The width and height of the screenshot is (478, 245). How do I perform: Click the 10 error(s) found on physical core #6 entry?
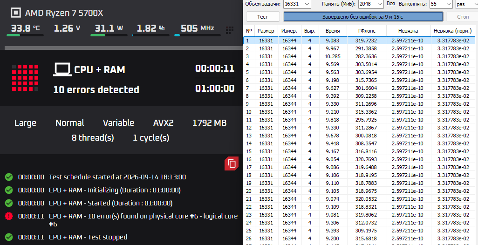(x=143, y=220)
